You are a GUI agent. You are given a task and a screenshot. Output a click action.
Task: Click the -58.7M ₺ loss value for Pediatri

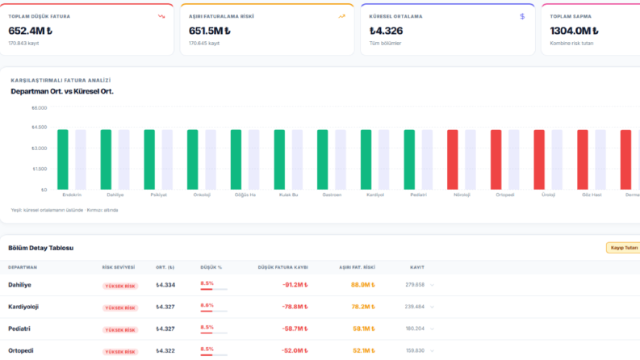(295, 329)
